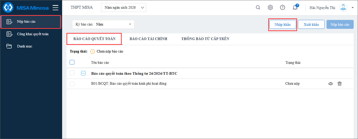Click the Xuất khẩu button

311,24
